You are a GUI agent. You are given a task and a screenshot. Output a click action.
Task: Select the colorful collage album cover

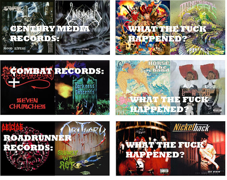tap(143, 27)
